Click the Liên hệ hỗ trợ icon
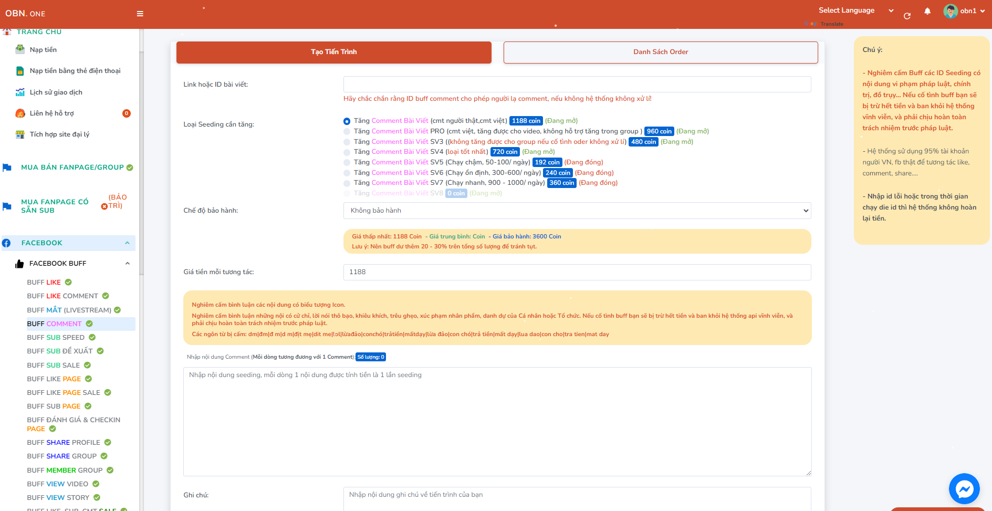The width and height of the screenshot is (992, 511). 20,113
